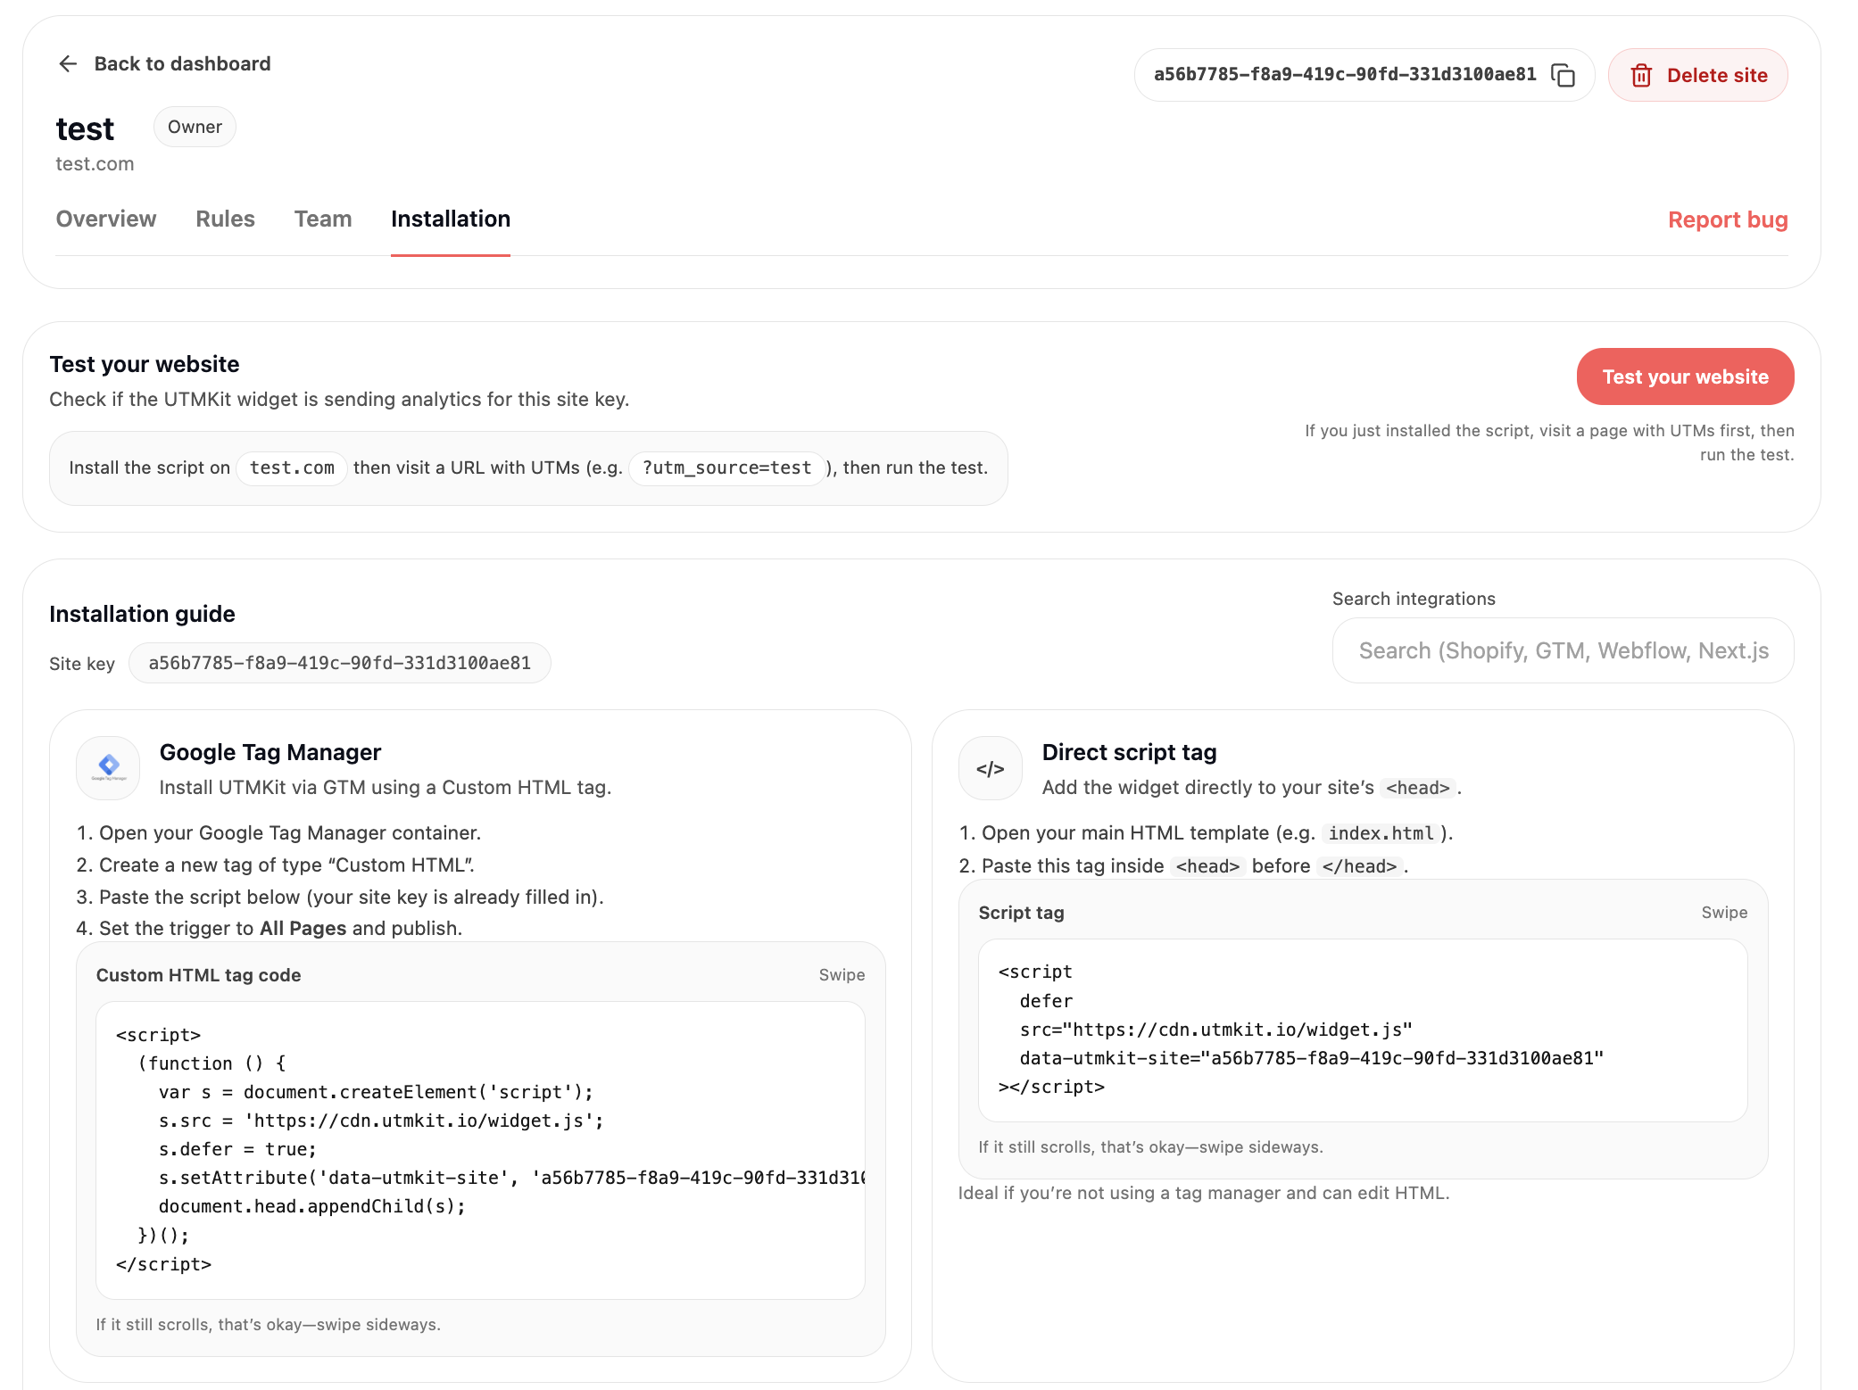The image size is (1858, 1390).
Task: Open the Overview tab
Action: [x=105, y=219]
